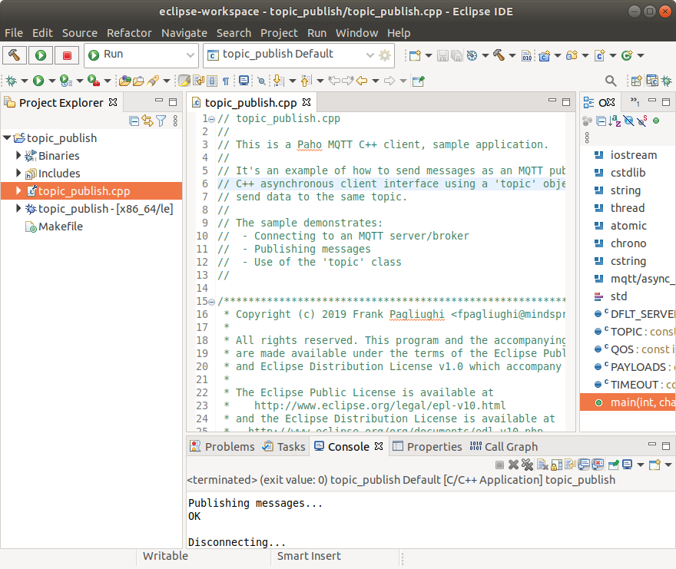The image size is (676, 569).
Task: Click the Build All hammer icon in main toolbar
Action: [x=499, y=55]
